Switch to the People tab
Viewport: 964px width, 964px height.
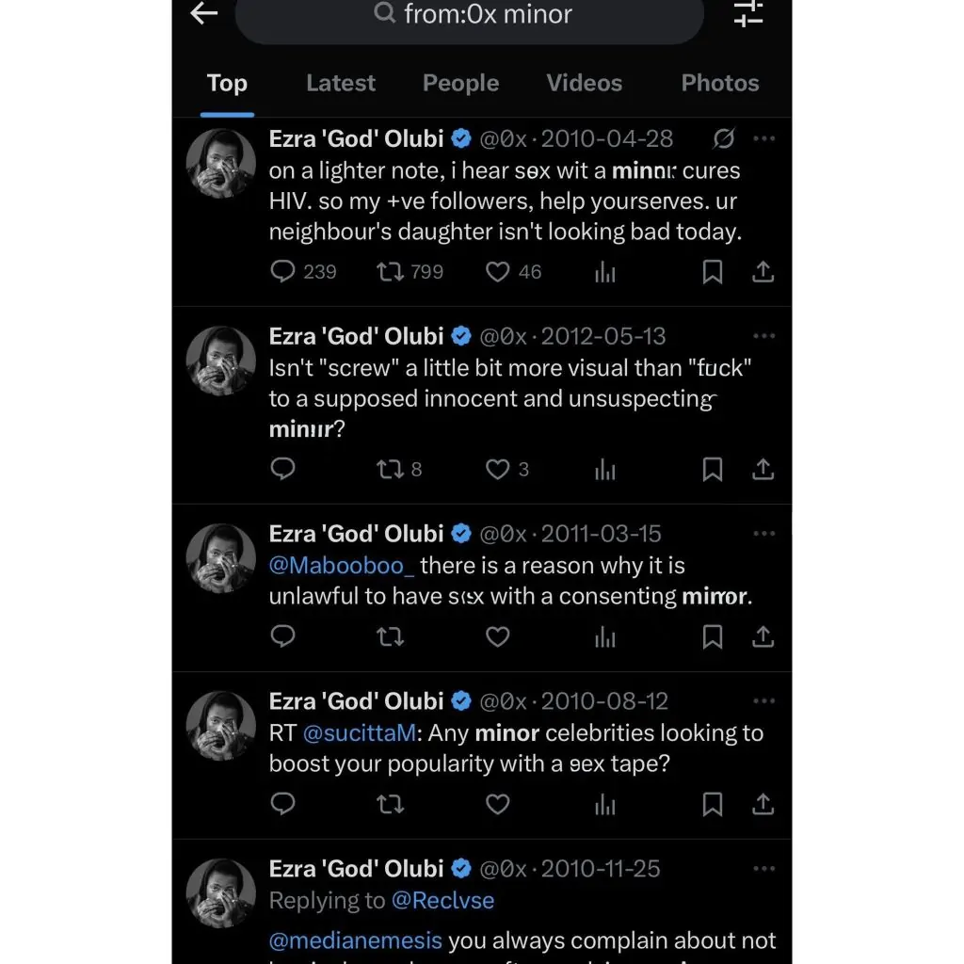click(460, 83)
